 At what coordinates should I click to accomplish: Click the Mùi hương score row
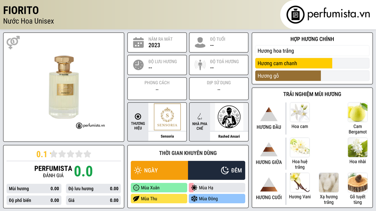point(34,189)
